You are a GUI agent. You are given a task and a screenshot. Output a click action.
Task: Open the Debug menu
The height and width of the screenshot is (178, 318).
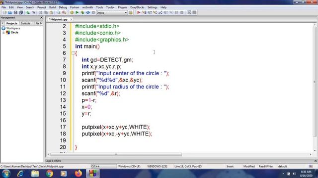click(63, 7)
